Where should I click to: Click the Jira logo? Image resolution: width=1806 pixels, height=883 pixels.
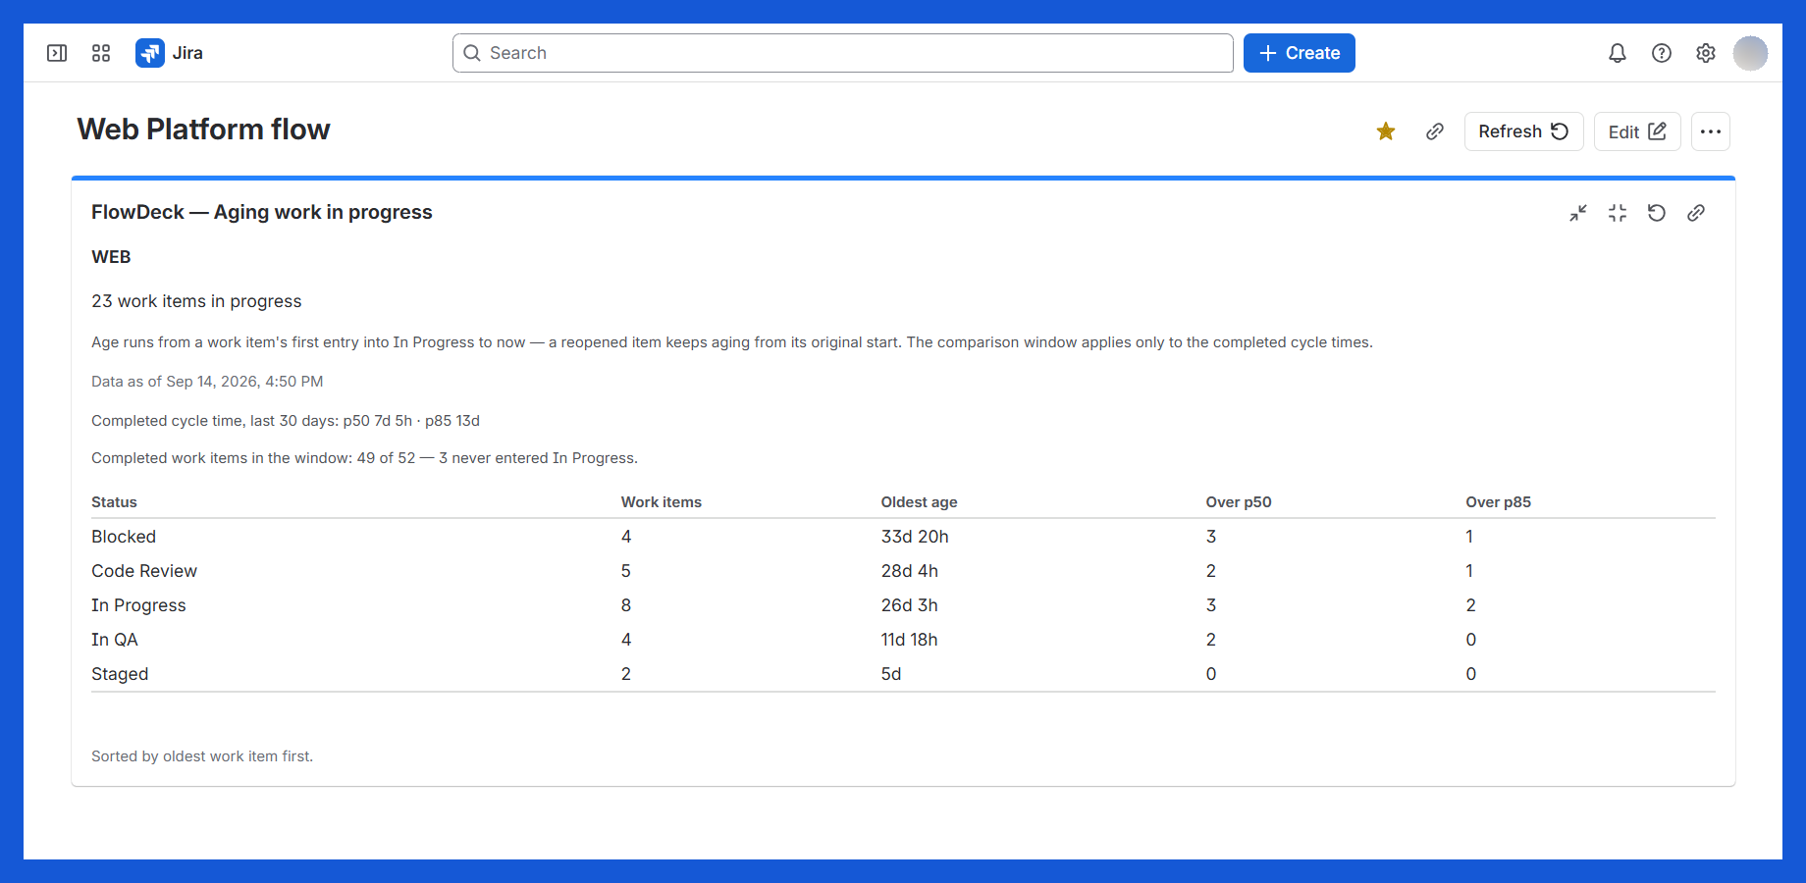coord(169,53)
